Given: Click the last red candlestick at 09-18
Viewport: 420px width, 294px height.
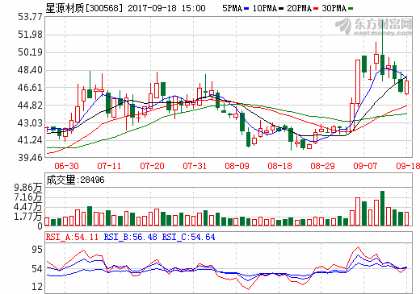Looking at the screenshot, I should pyautogui.click(x=406, y=87).
